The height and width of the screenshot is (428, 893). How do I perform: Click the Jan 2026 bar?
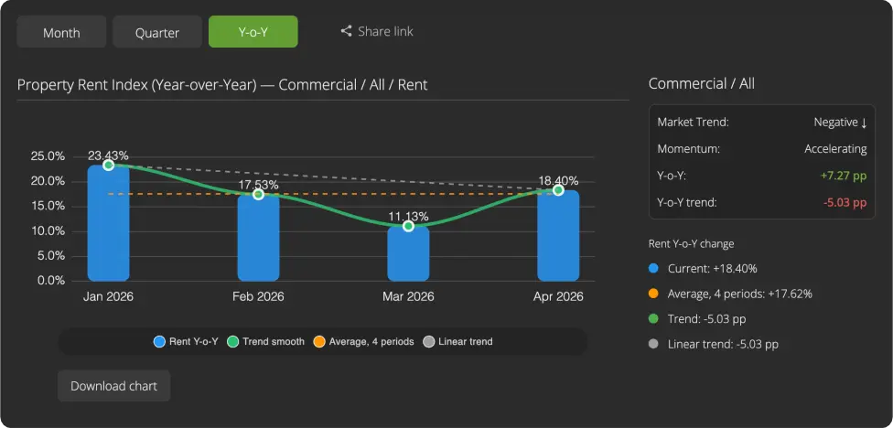point(108,223)
